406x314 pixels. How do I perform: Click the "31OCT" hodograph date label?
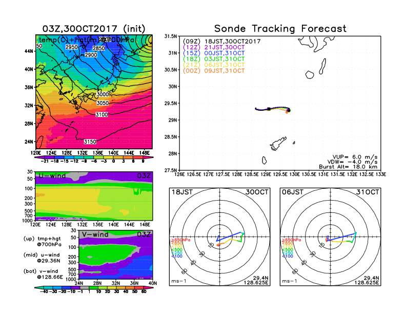[x=368, y=192]
